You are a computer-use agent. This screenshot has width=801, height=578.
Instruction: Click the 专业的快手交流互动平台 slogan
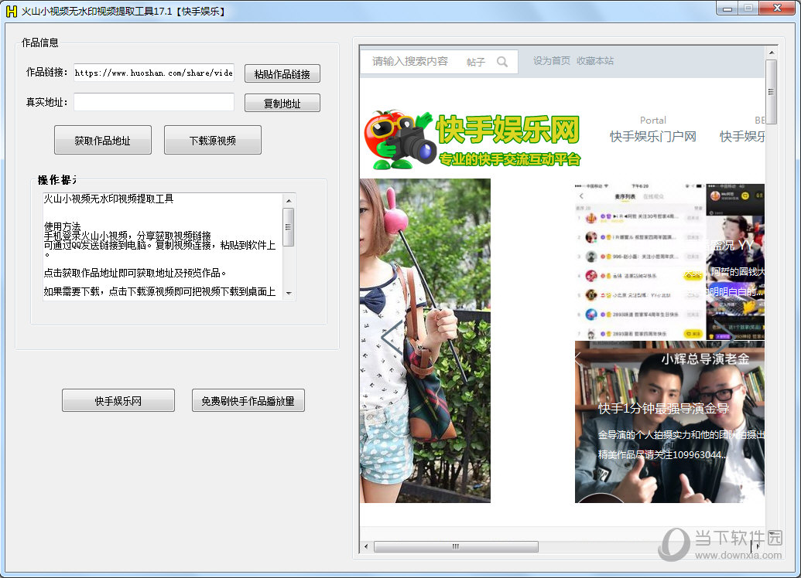[510, 159]
